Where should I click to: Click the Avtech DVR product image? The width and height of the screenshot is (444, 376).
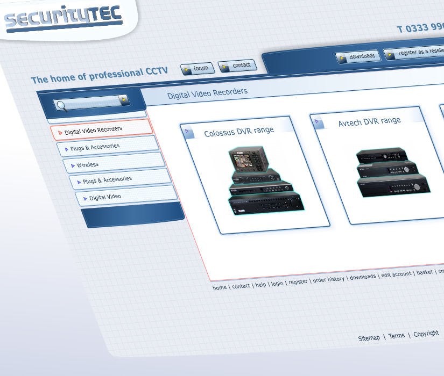coord(393,172)
